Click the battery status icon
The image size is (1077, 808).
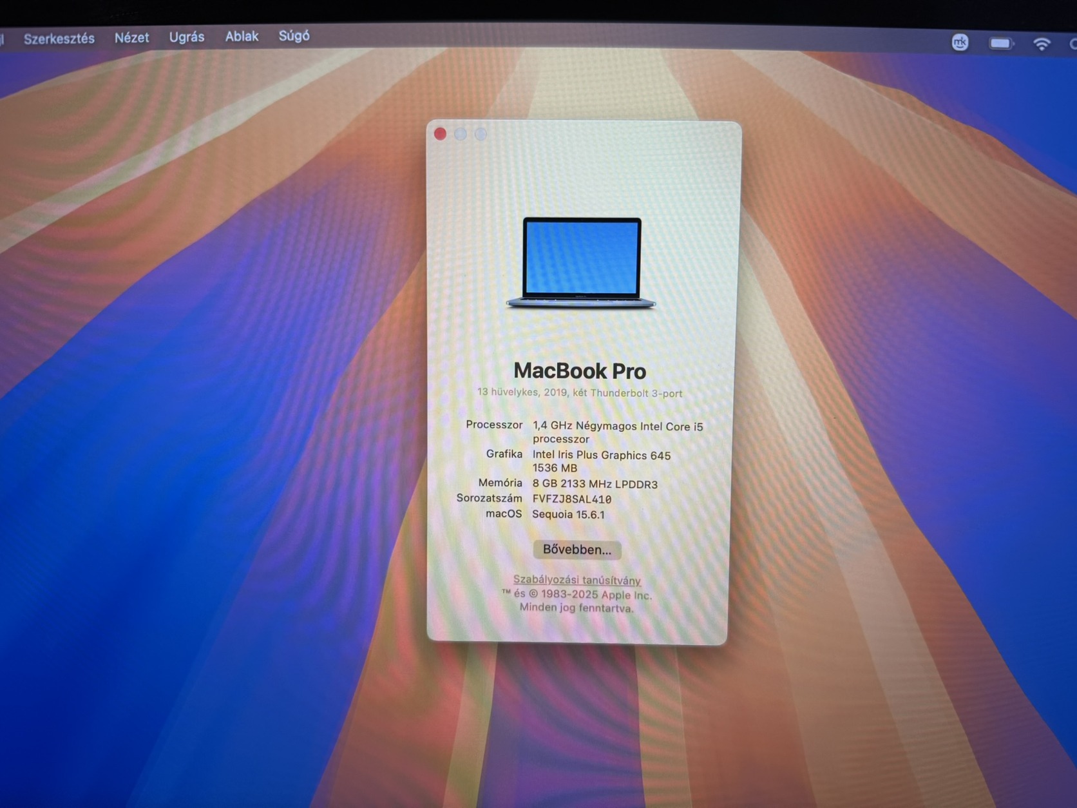tap(1001, 43)
